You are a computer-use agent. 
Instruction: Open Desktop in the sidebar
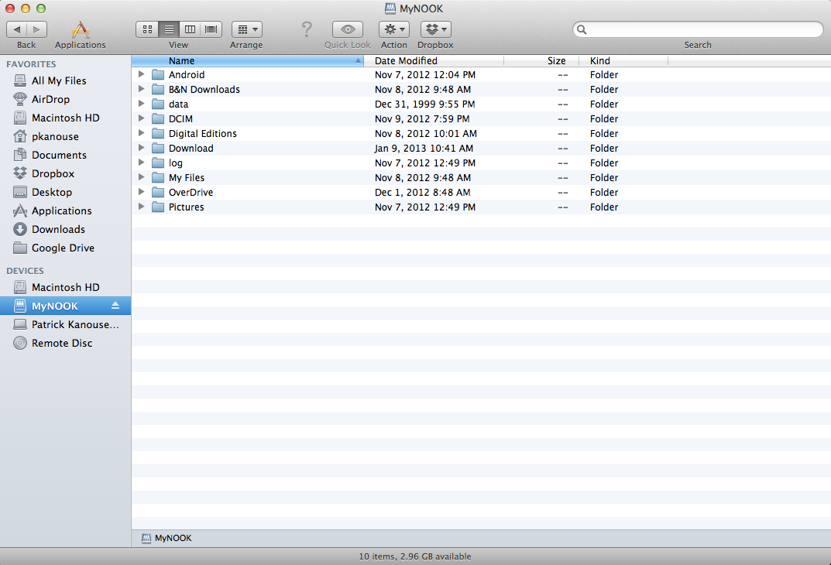[x=66, y=192]
